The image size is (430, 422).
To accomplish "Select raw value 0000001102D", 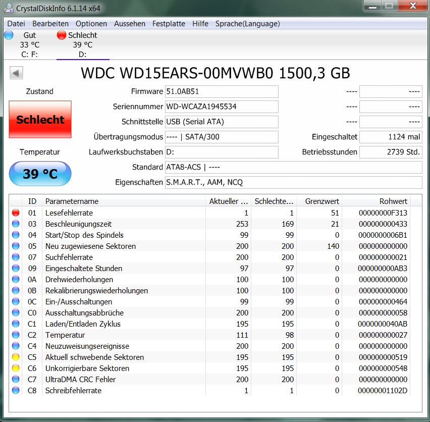I will [383, 391].
